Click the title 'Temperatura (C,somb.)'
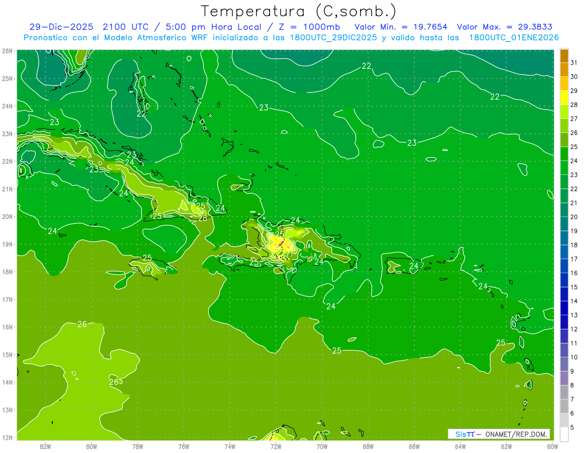The image size is (587, 453). point(298,11)
